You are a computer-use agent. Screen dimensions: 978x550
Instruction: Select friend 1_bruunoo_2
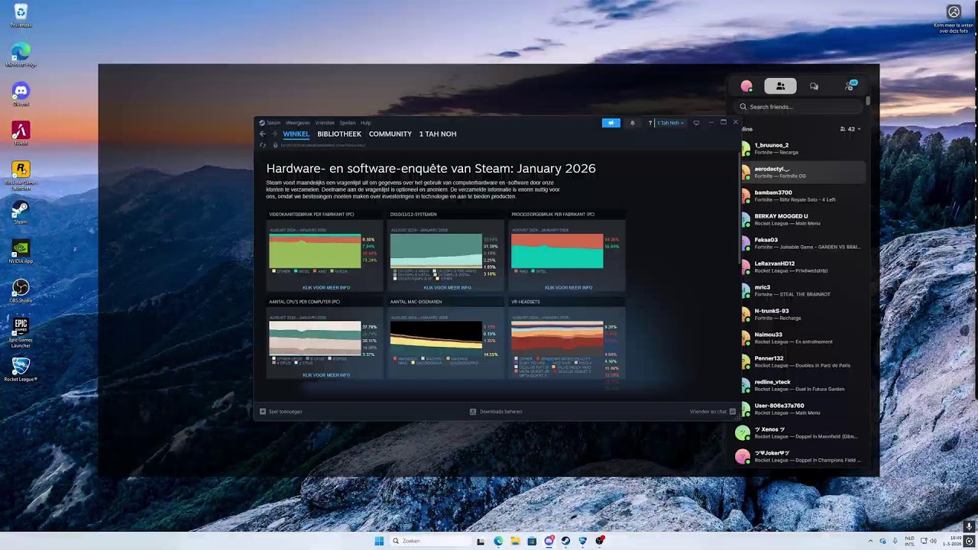pos(801,148)
